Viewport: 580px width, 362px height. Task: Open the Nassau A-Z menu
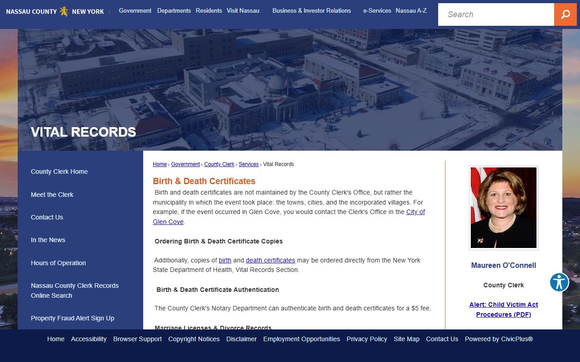[411, 10]
